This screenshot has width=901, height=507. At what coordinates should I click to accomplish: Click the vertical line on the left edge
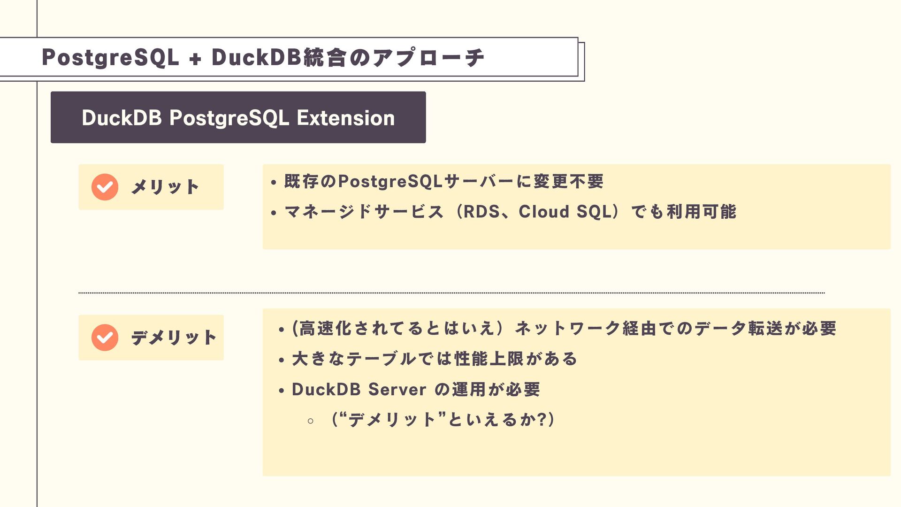[37, 291]
